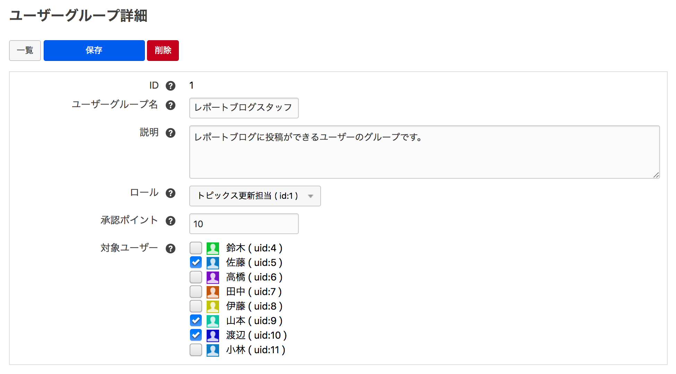Click the purple avatar icon for 高橋
Viewport: 676px width, 374px height.
click(x=213, y=277)
